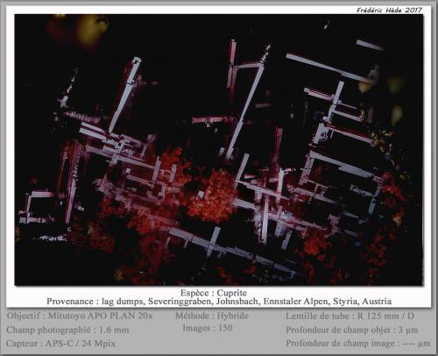
Task: Click the Provenance location caption line
Action: (219, 302)
